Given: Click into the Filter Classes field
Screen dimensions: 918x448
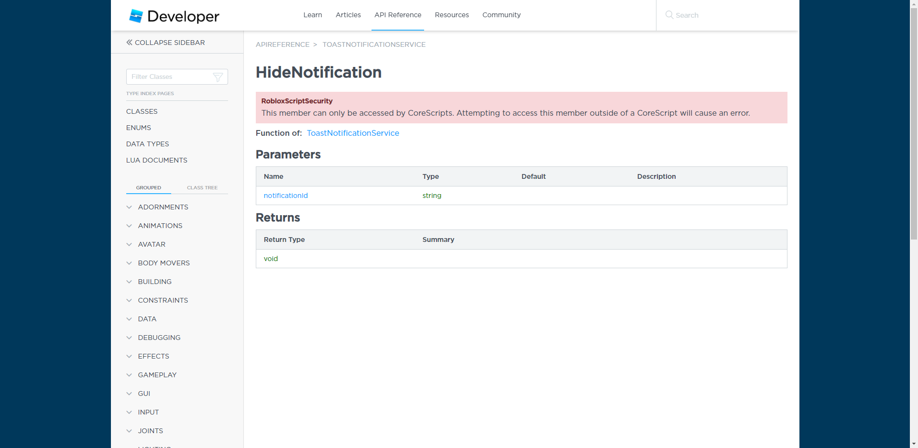Looking at the screenshot, I should point(170,77).
